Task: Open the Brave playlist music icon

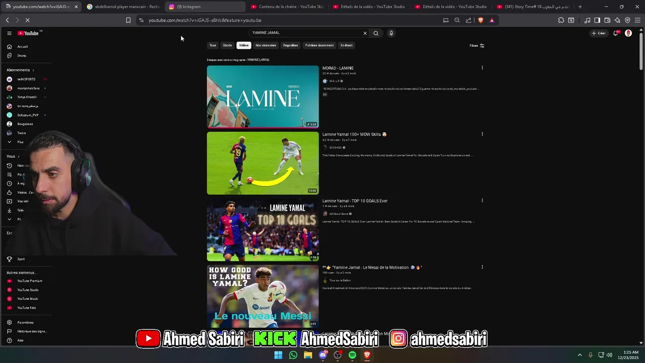Action: pos(587,20)
